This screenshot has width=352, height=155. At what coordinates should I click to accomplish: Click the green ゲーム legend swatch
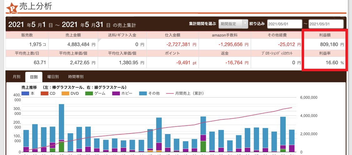[89, 93]
